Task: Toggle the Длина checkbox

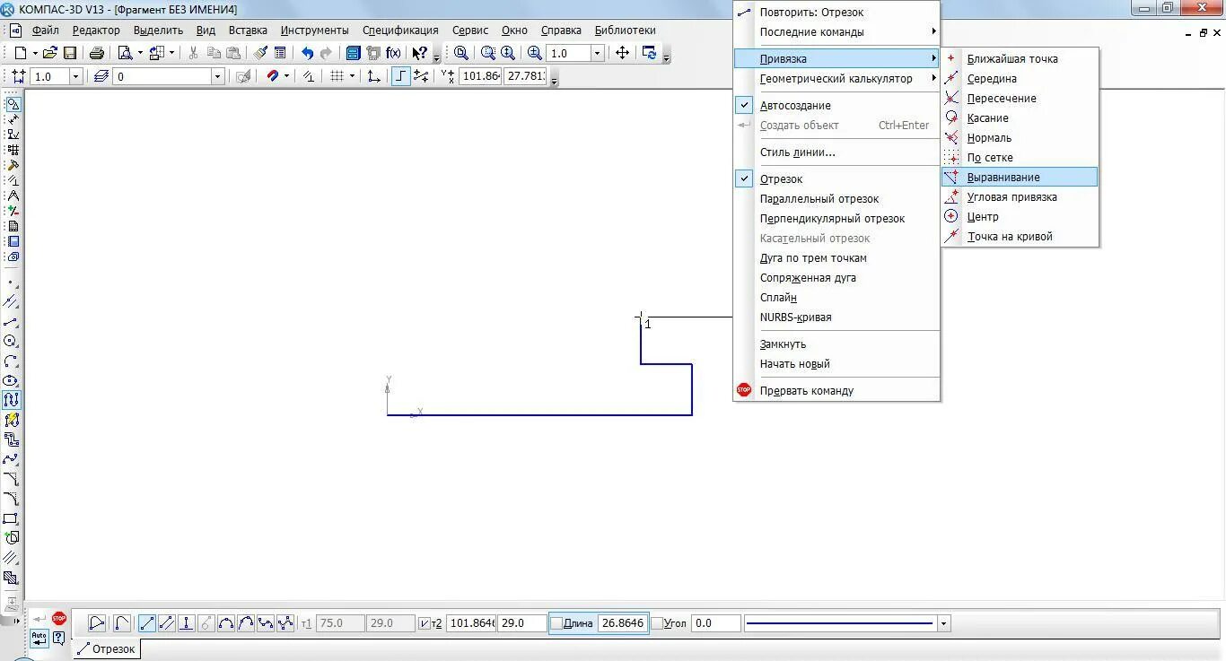Action: click(x=556, y=623)
